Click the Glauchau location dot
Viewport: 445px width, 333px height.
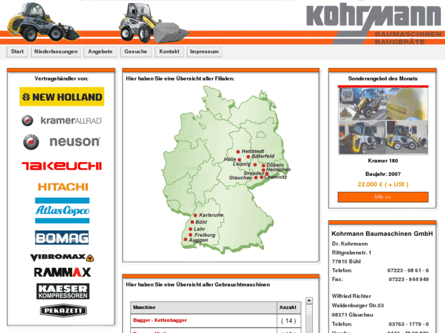pyautogui.click(x=256, y=177)
